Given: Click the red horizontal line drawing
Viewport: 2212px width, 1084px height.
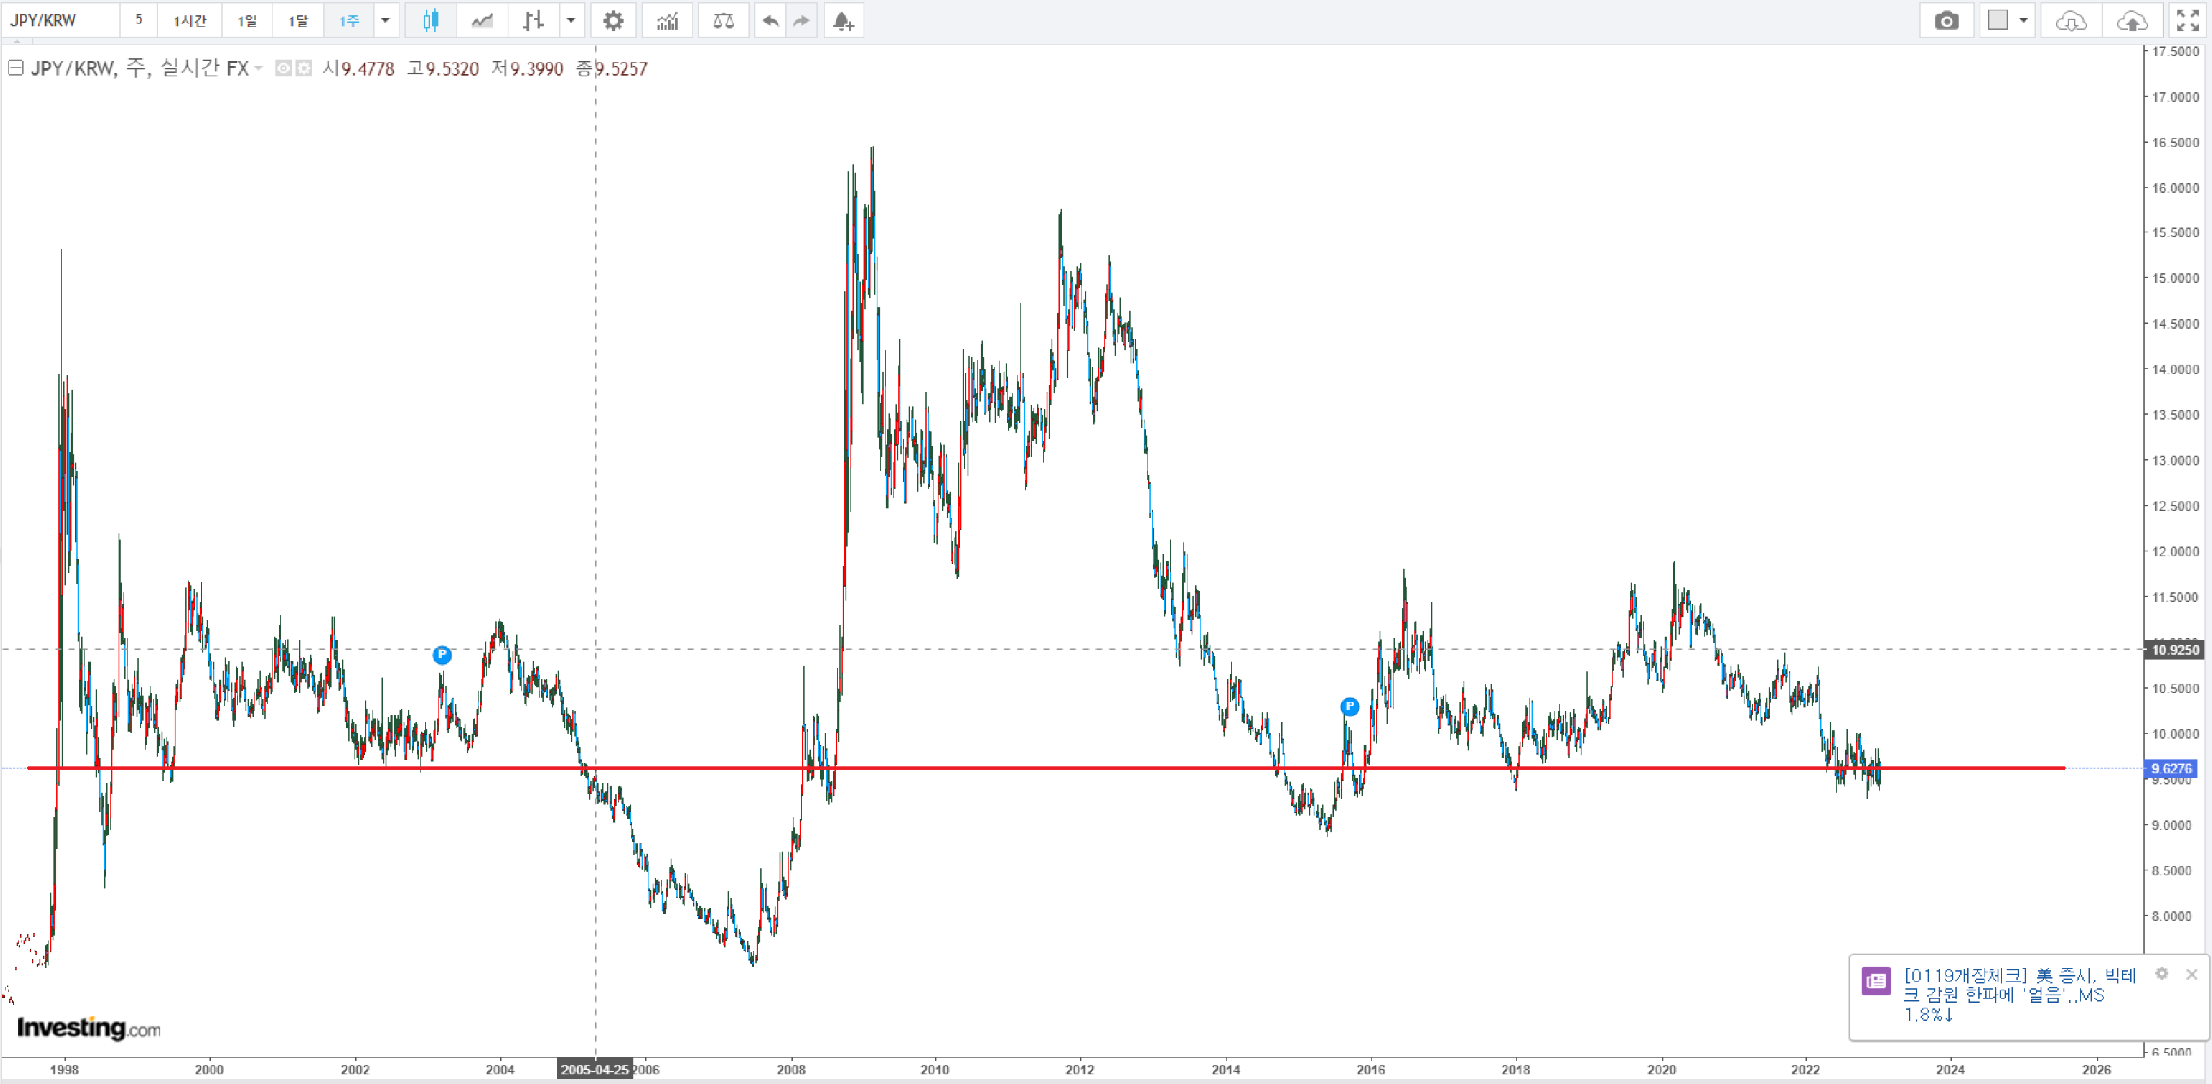Looking at the screenshot, I should point(1047,767).
